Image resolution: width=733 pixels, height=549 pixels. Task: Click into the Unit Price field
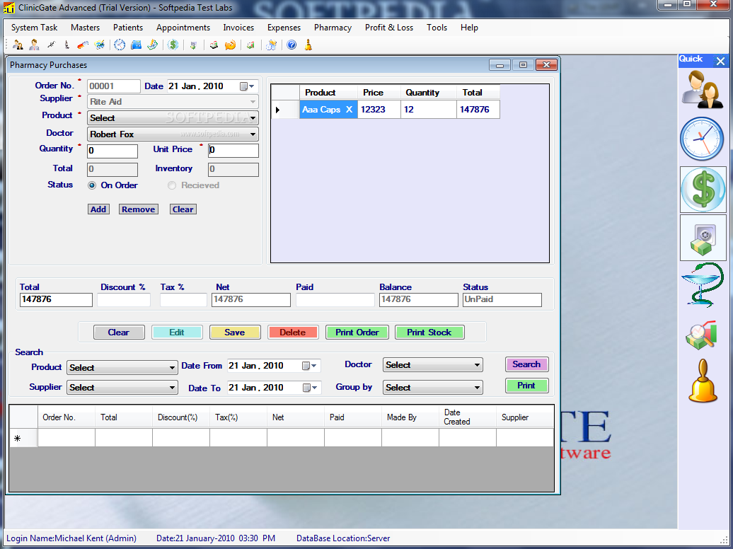click(x=233, y=150)
